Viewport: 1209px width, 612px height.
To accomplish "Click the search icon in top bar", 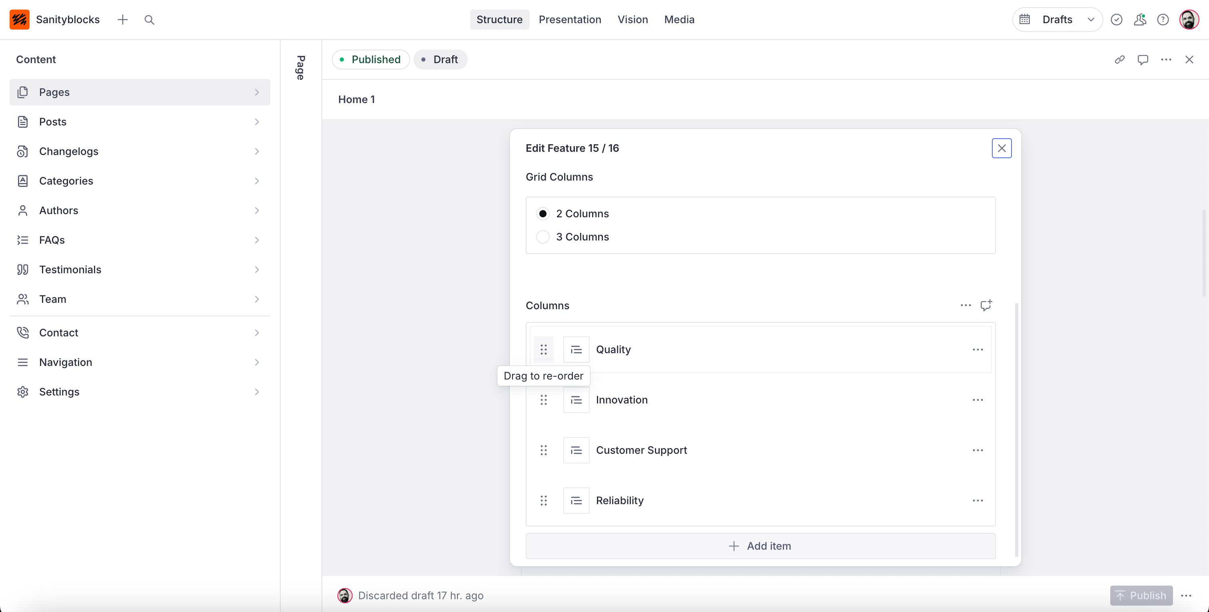I will pyautogui.click(x=149, y=20).
